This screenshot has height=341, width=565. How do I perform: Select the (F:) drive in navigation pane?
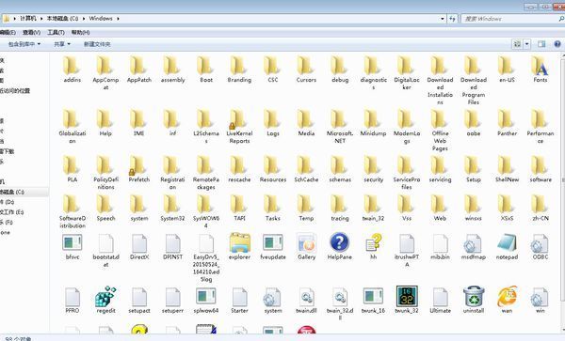coord(7,223)
